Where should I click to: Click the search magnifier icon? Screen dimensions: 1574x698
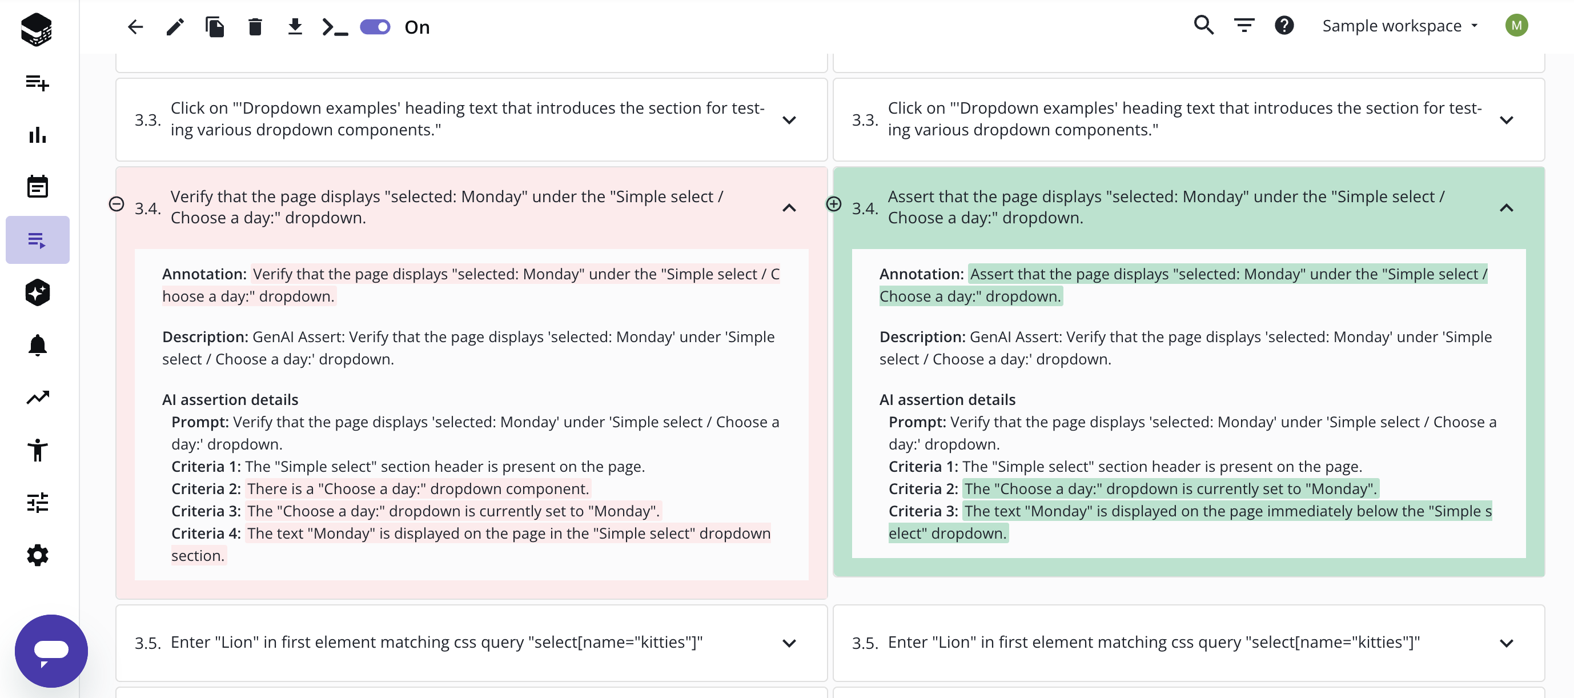1204,25
